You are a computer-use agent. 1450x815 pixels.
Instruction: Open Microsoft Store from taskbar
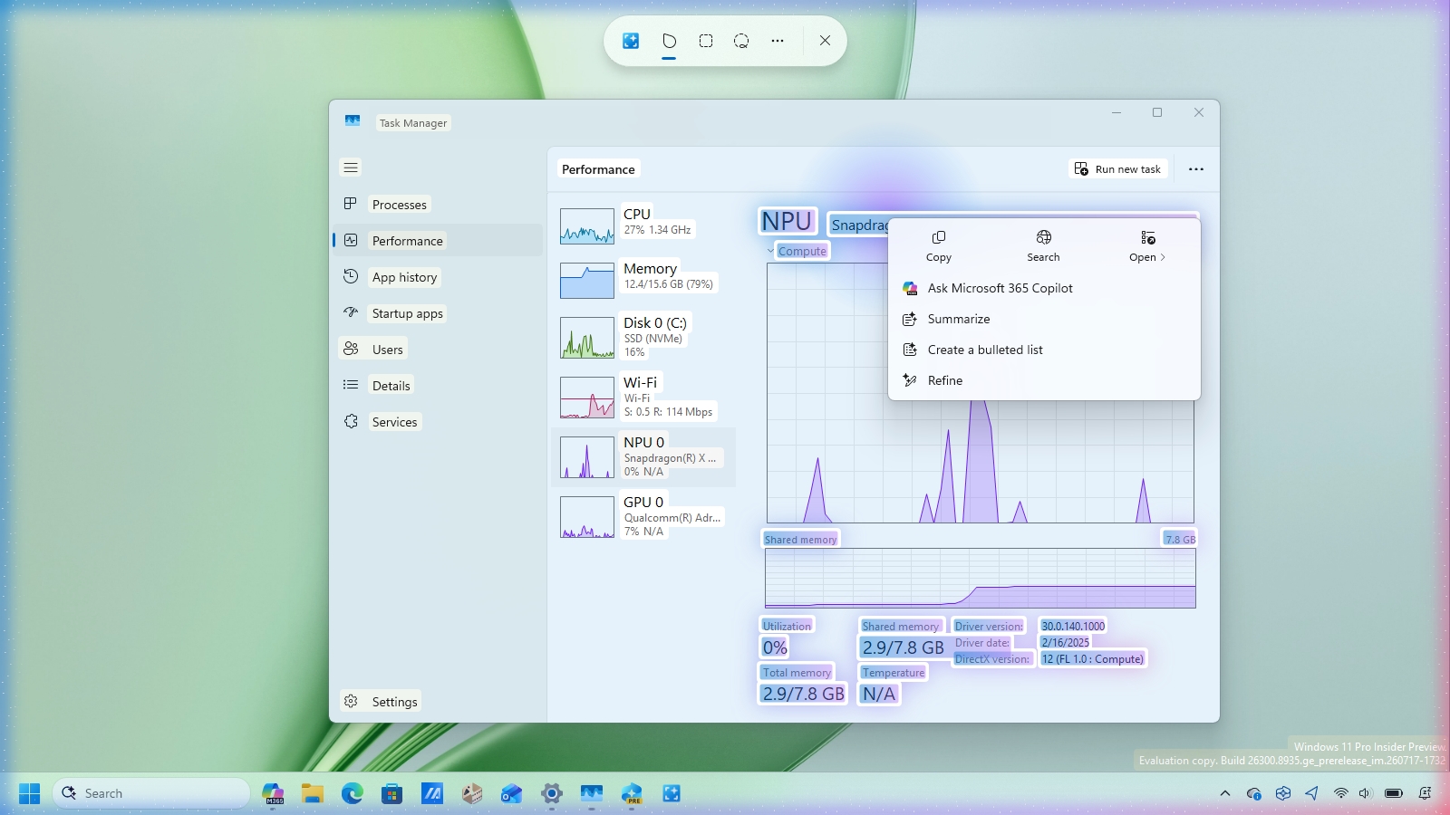392,793
